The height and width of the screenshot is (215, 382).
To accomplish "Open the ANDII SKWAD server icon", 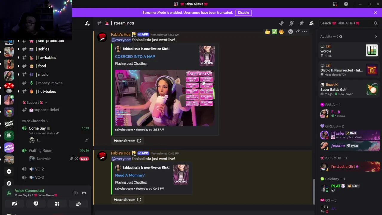I will click(x=9, y=148).
